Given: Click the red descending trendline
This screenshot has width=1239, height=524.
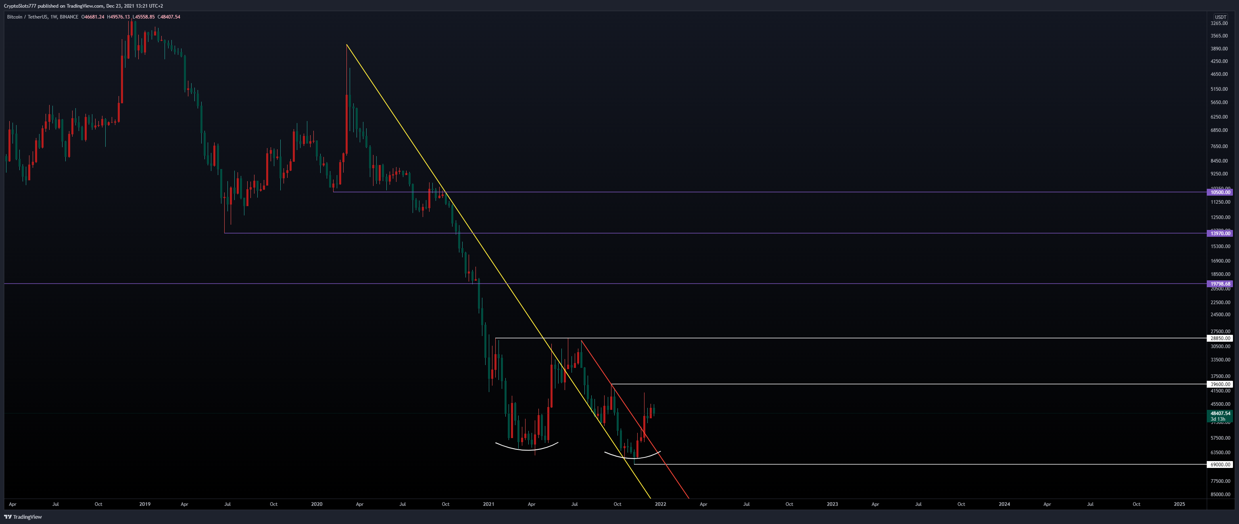Looking at the screenshot, I should point(635,420).
